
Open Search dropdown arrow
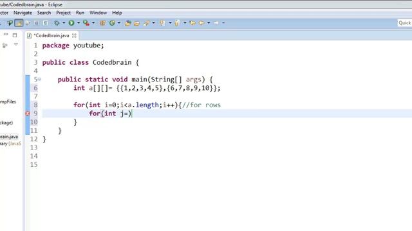point(153,23)
